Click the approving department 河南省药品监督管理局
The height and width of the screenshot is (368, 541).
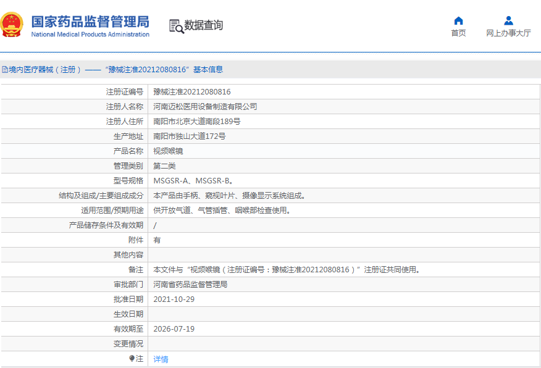coord(190,285)
